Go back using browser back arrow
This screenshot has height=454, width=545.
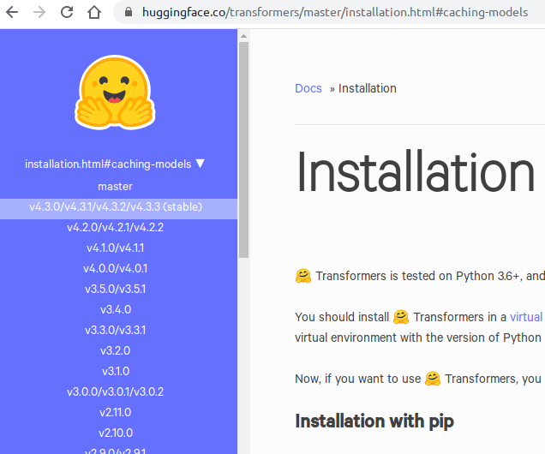click(12, 13)
